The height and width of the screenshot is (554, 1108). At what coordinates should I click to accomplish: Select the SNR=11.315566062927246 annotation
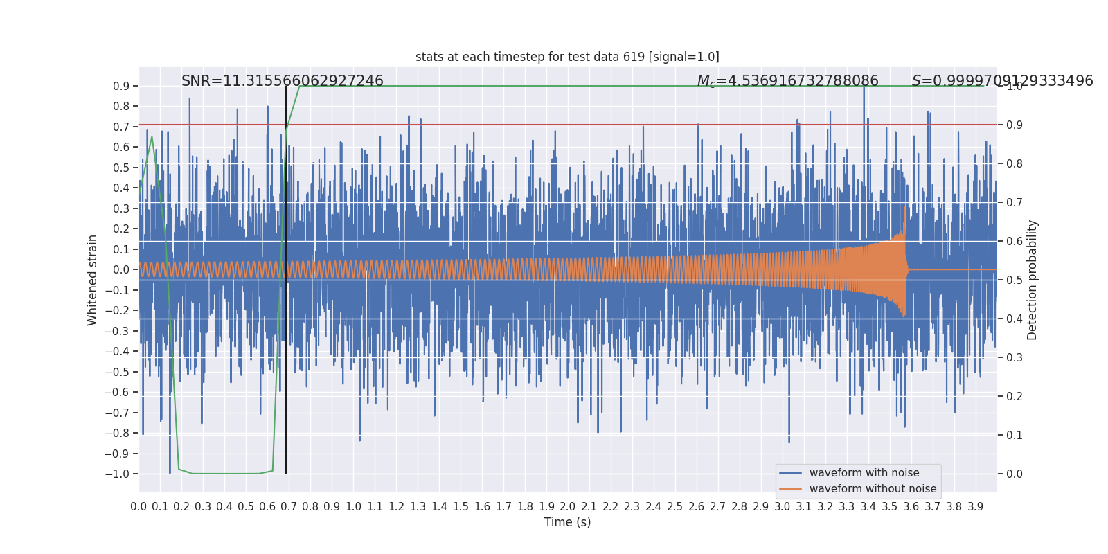coord(283,81)
